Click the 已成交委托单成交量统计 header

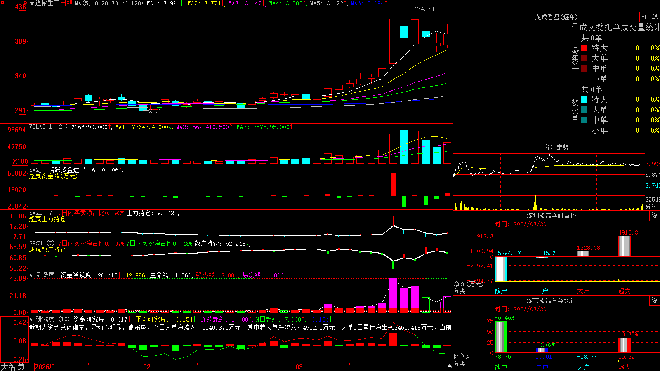(x=615, y=27)
